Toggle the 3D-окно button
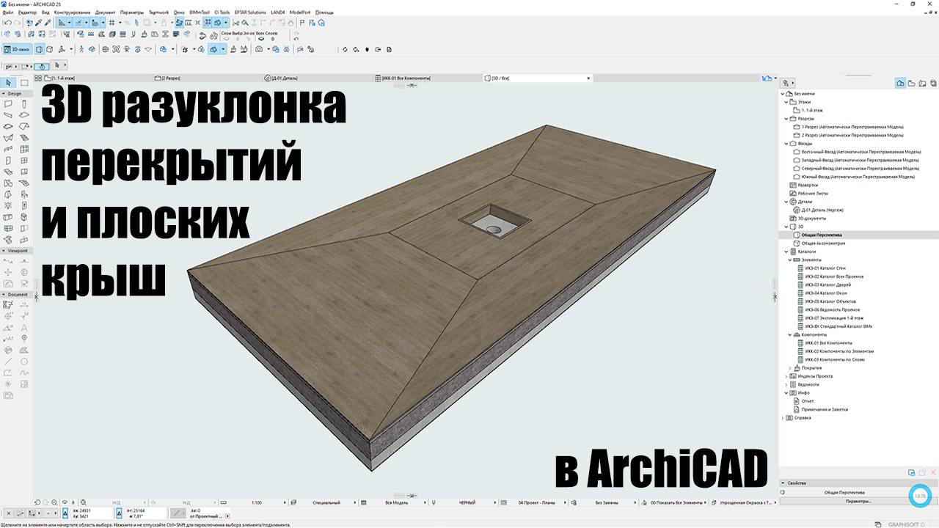939x528 pixels. 16,49
